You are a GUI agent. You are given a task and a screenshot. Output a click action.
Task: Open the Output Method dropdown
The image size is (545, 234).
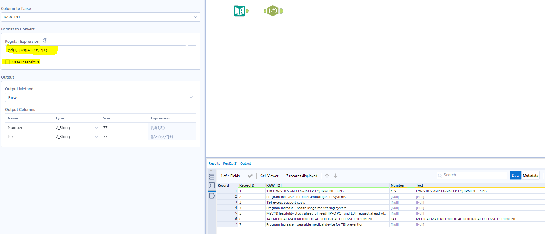pos(101,97)
